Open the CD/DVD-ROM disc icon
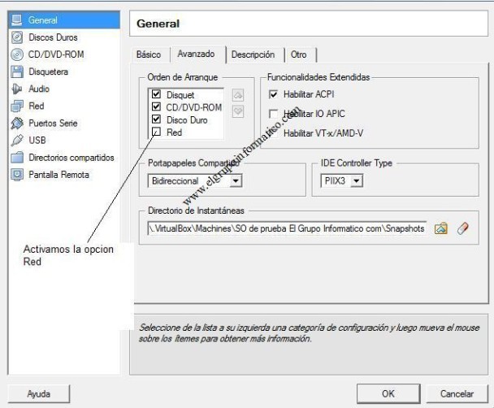 click(17, 54)
